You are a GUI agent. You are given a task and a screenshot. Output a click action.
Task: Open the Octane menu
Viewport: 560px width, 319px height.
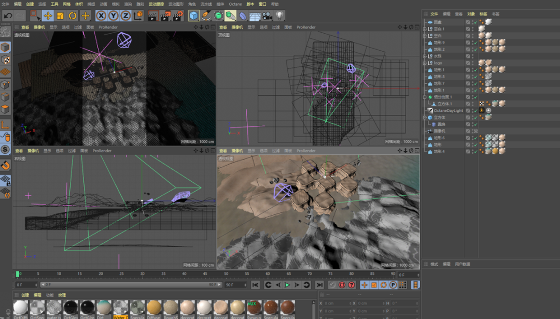[x=235, y=4]
